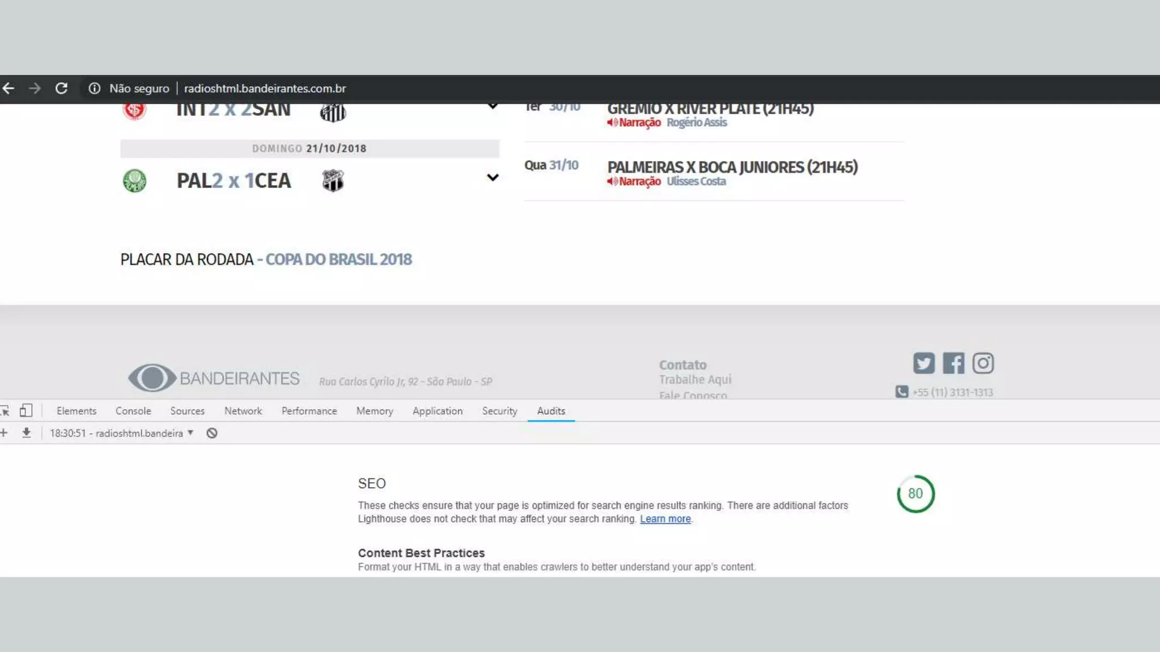Click the radioshtml.bandeirantes.com.br address bar
This screenshot has width=1160, height=652.
[x=265, y=88]
